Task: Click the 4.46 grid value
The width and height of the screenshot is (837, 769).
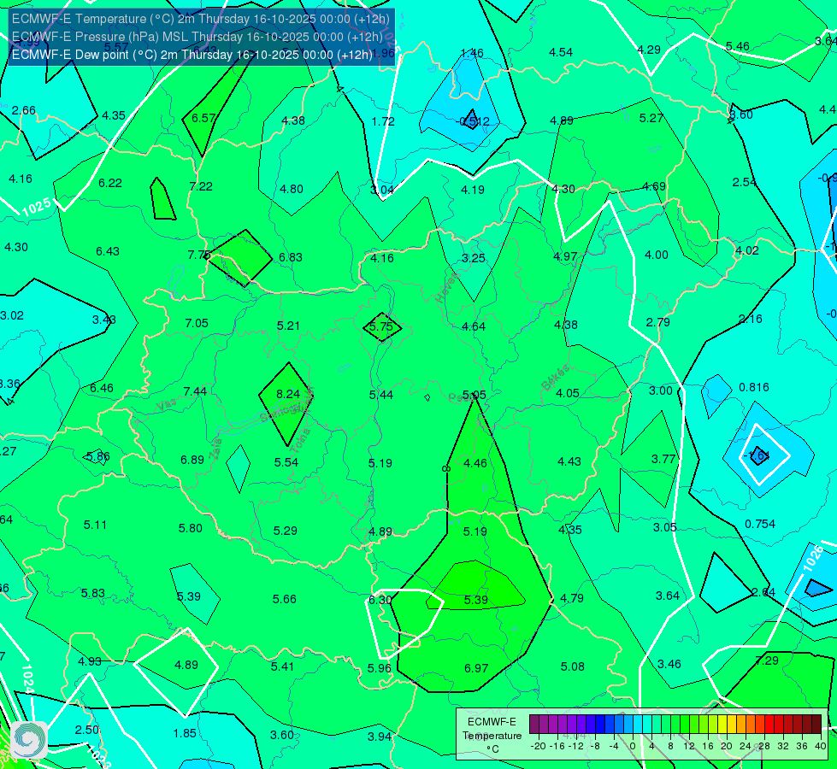Action: (x=475, y=463)
